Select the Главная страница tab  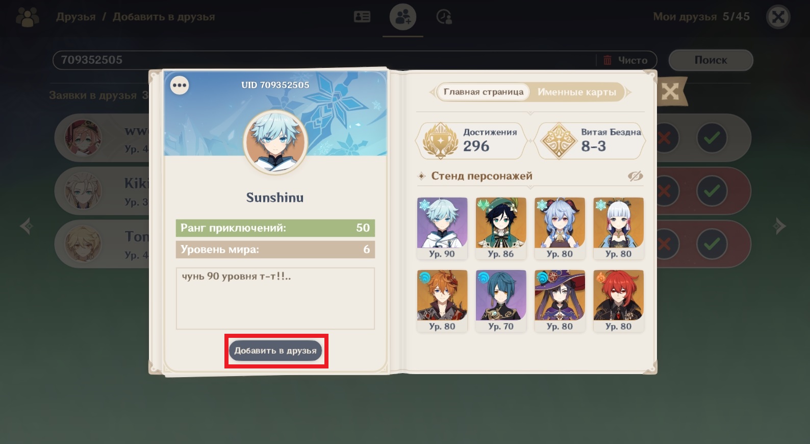click(484, 92)
